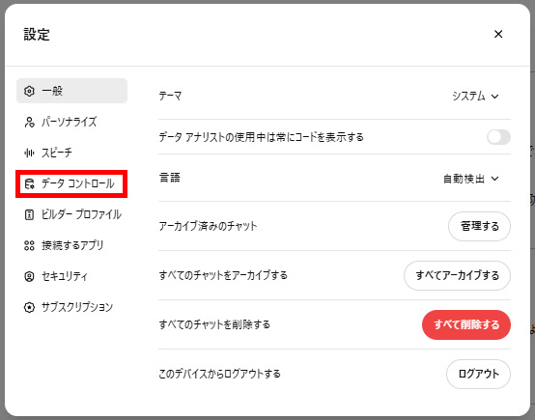Click the ログアウト button
Viewport: 535px width, 420px height.
click(478, 374)
